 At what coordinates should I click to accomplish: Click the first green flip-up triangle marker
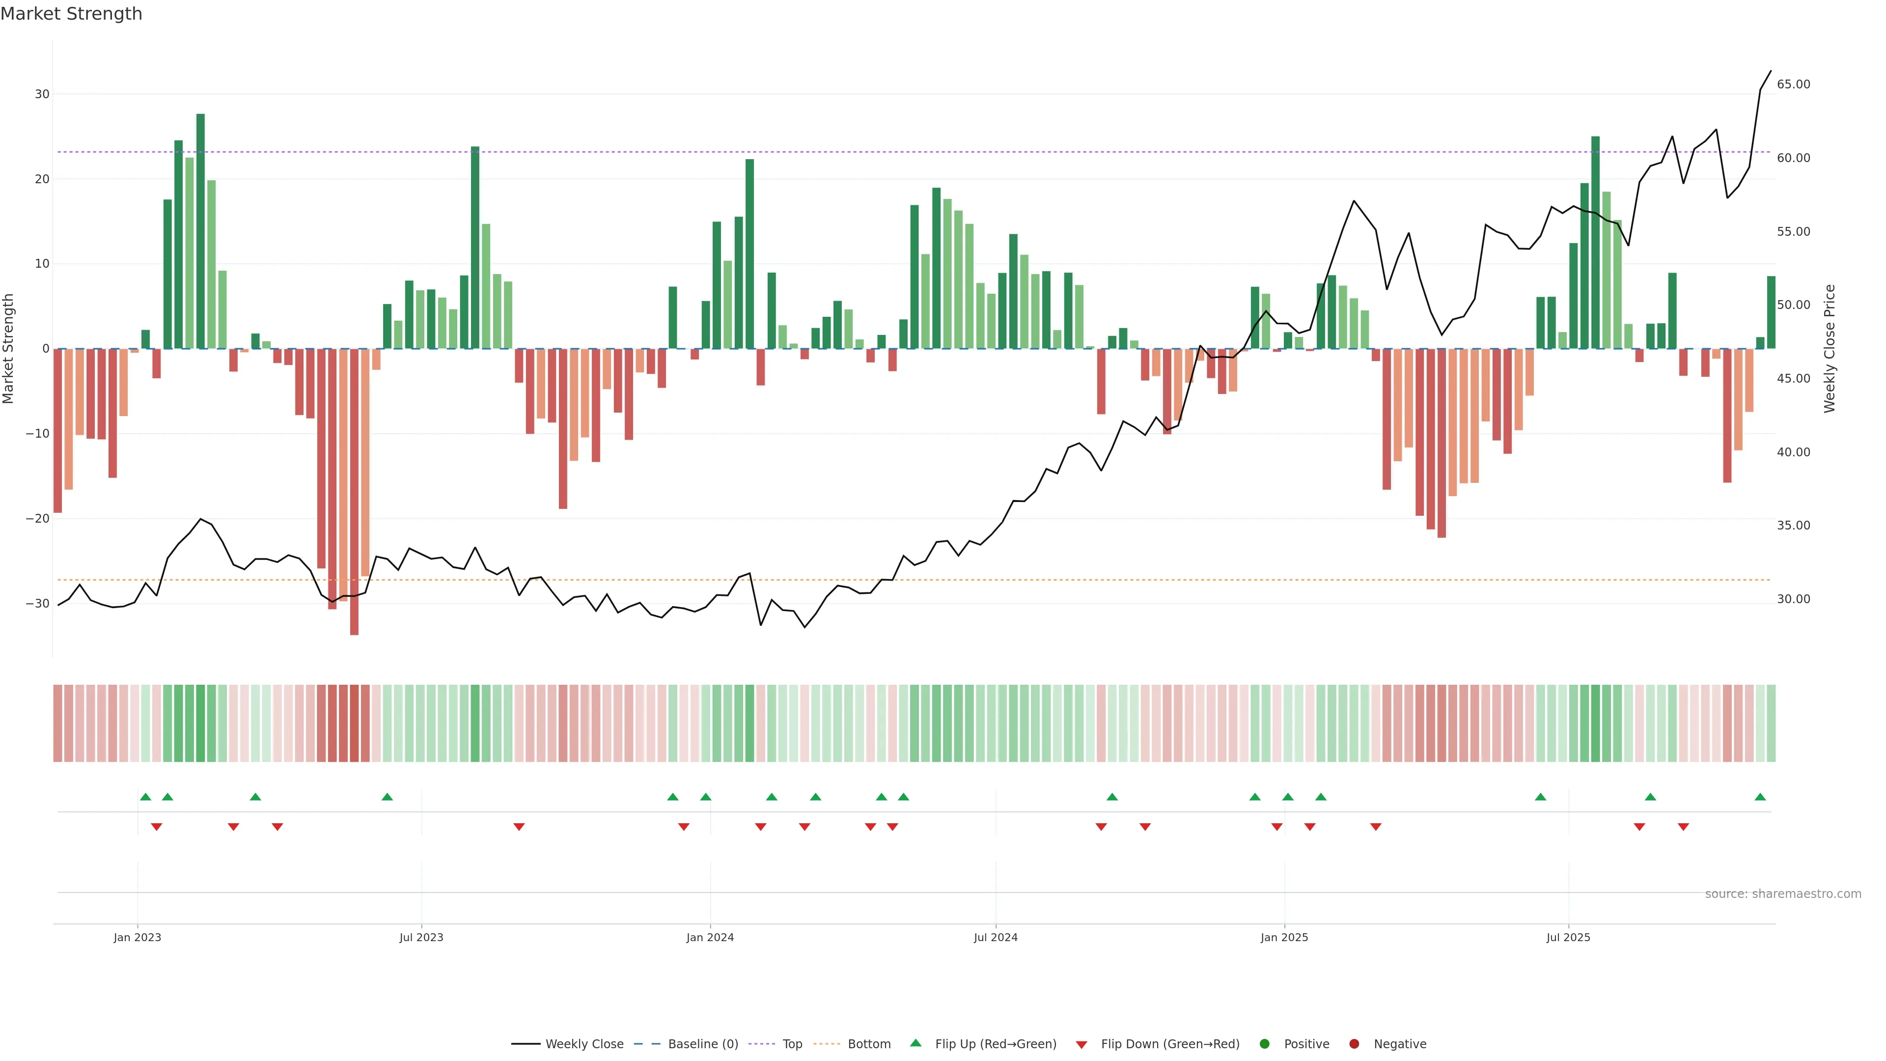coord(145,797)
